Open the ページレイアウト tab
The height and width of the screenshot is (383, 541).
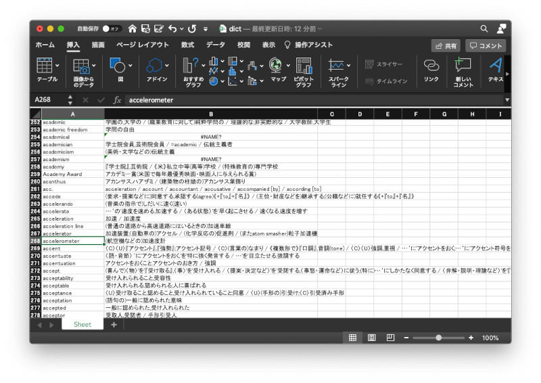(x=143, y=45)
